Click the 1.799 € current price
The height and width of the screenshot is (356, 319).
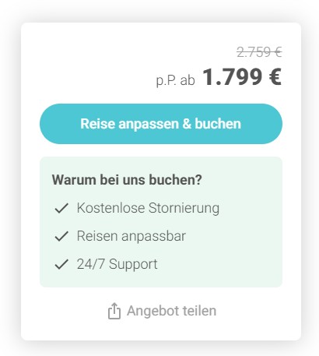point(242,77)
